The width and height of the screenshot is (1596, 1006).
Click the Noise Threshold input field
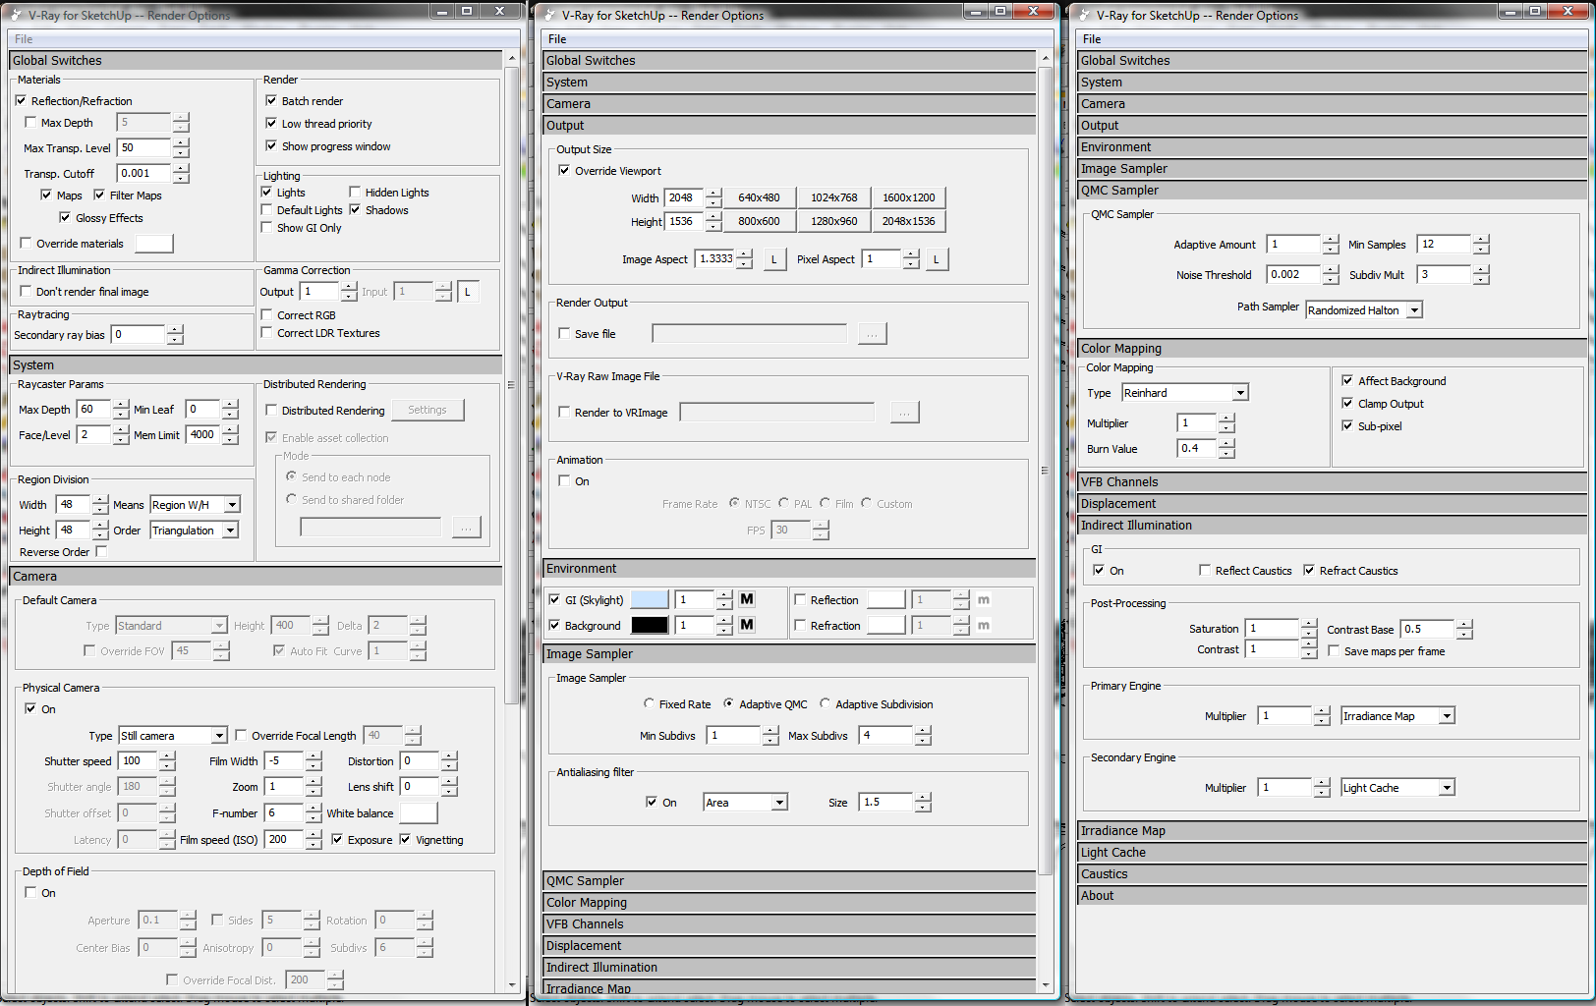coord(1293,275)
